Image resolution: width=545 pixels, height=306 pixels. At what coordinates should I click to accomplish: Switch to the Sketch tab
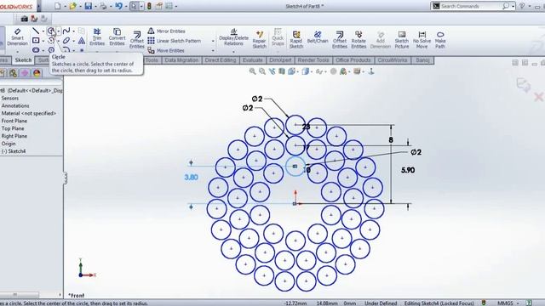pyautogui.click(x=23, y=60)
